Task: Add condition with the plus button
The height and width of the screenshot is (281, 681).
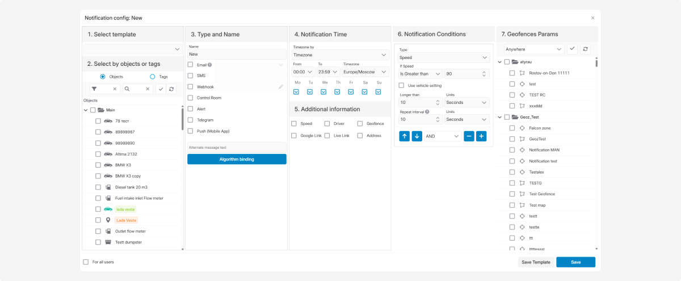Action: click(x=481, y=136)
